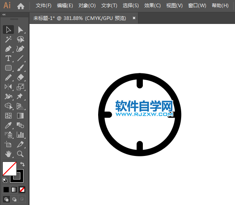Pick the Rounded Rectangle shape tool
This screenshot has width=235, height=205.
point(8,68)
